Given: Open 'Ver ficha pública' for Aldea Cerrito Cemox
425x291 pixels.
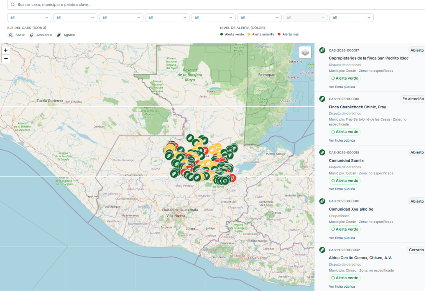Looking at the screenshot, I should point(342,286).
